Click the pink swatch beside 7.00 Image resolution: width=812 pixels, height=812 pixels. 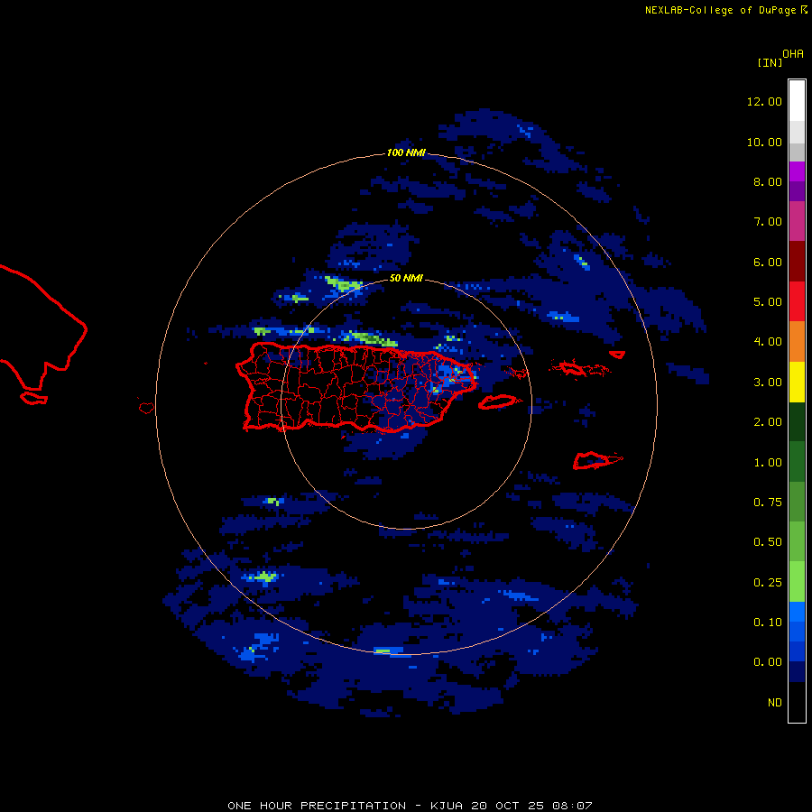(x=797, y=221)
